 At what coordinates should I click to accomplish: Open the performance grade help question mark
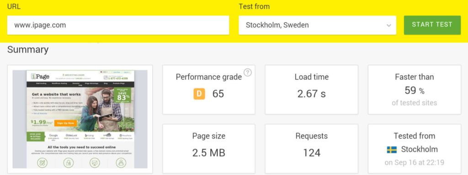coord(247,72)
